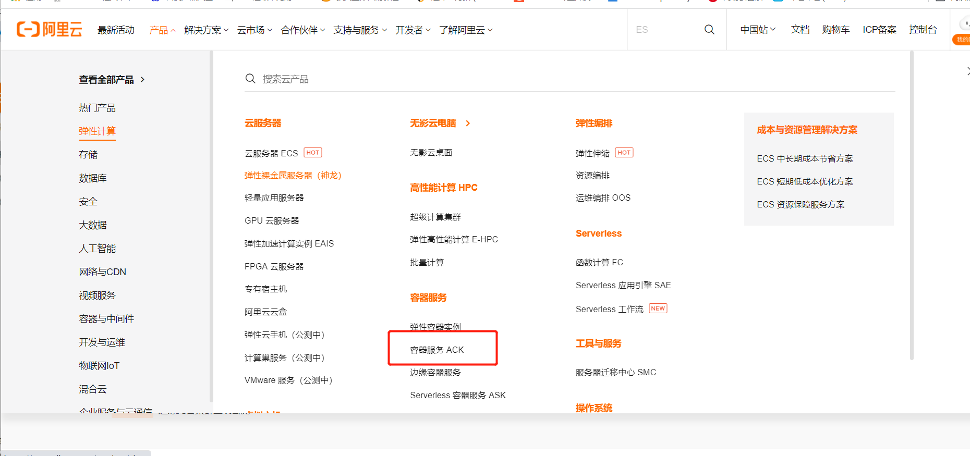The image size is (970, 456).
Task: Open 云服务器 ECS product
Action: [271, 153]
